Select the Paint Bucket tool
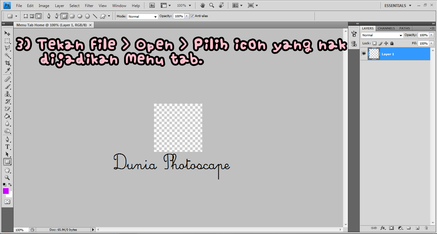This screenshot has width=437, height=234. pos(7,116)
